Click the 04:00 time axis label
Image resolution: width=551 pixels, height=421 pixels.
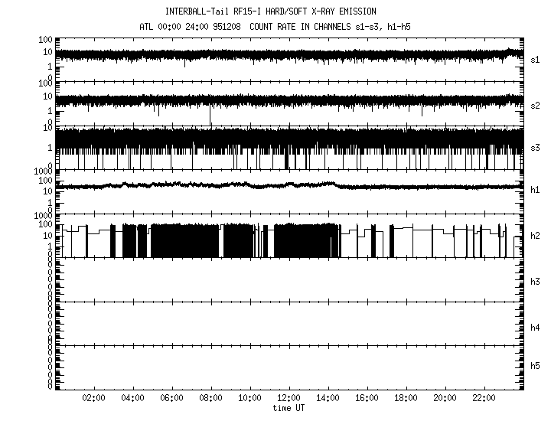click(x=133, y=399)
